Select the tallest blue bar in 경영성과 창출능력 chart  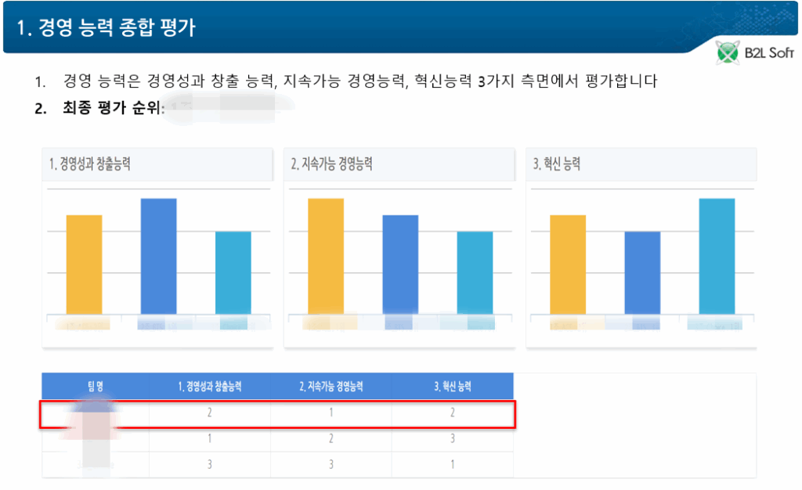coord(158,256)
